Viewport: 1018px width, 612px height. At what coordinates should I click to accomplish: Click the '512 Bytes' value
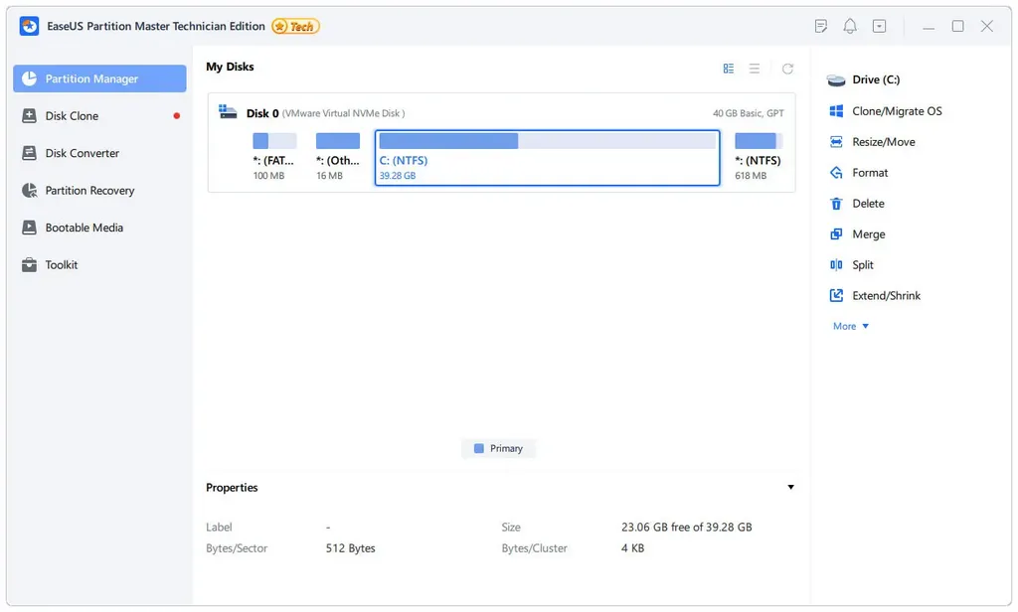pos(351,548)
